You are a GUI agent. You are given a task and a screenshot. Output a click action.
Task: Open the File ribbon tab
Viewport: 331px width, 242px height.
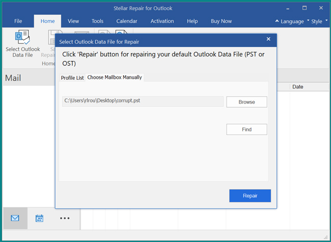[x=18, y=21]
